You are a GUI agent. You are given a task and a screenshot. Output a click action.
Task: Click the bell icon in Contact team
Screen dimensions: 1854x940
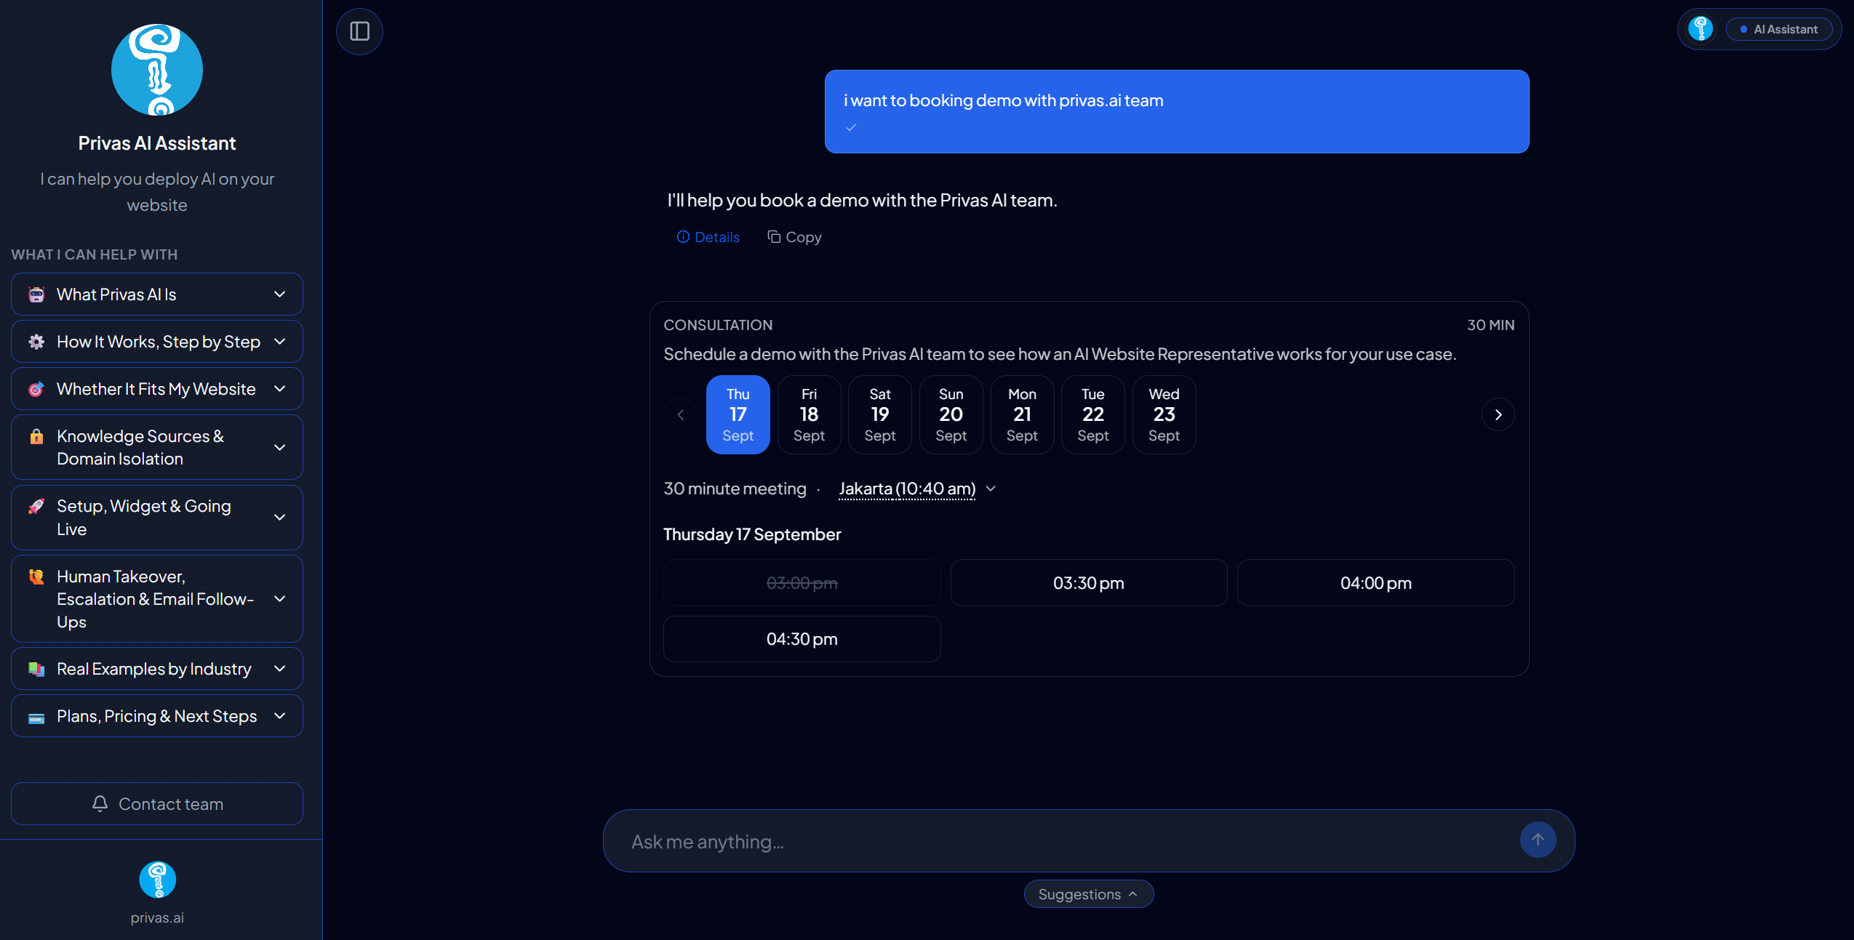click(100, 803)
